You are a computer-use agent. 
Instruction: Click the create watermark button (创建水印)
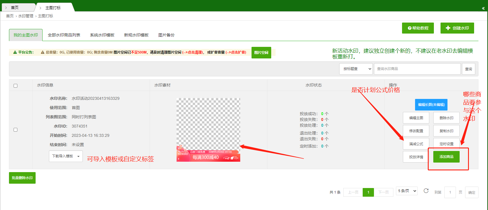(x=457, y=28)
